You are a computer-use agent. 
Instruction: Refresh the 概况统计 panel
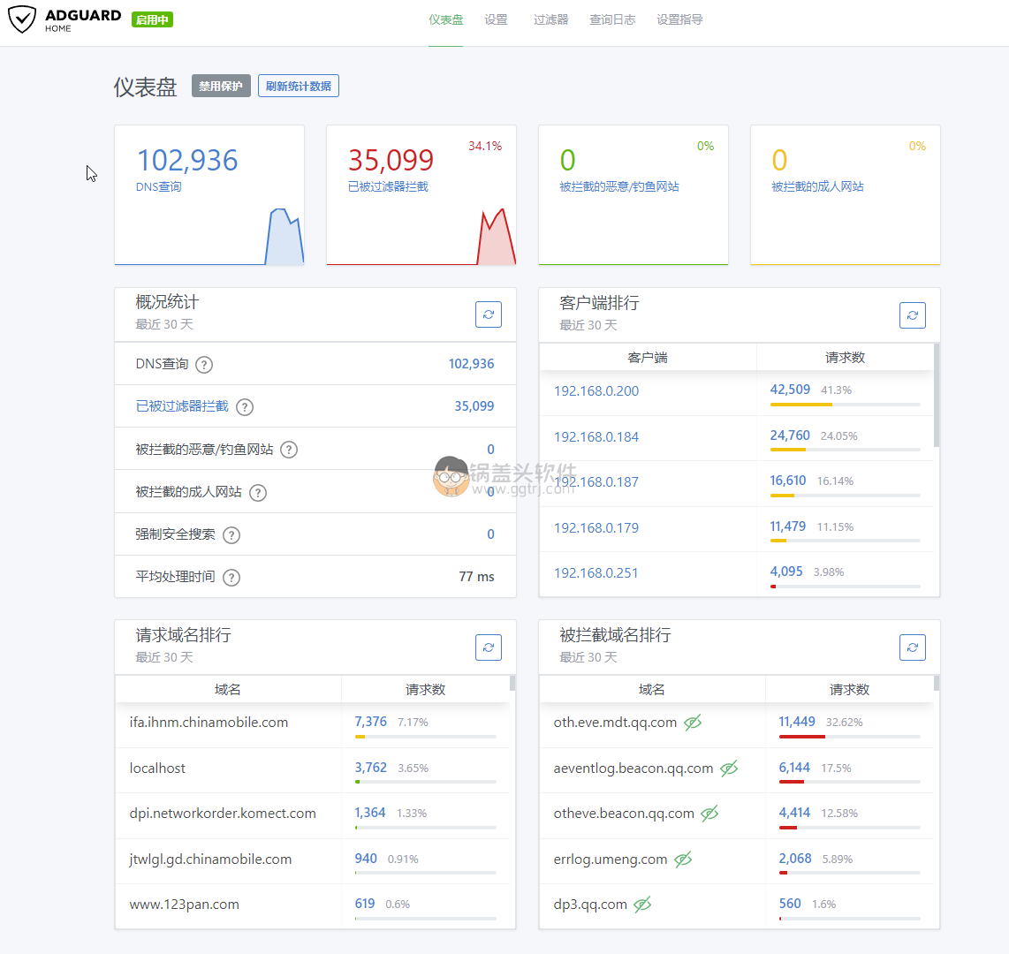[488, 314]
